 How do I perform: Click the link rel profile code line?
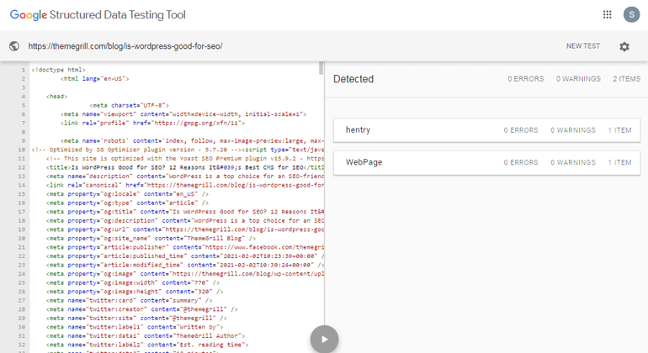click(152, 123)
